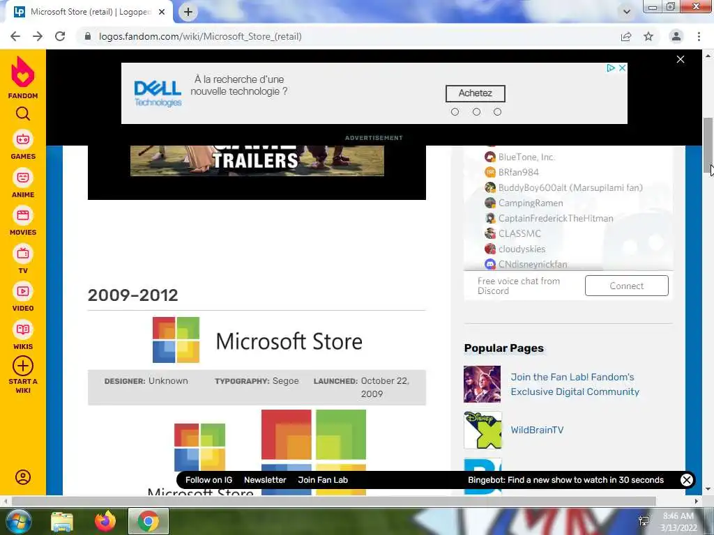View site security lock information

click(x=88, y=36)
